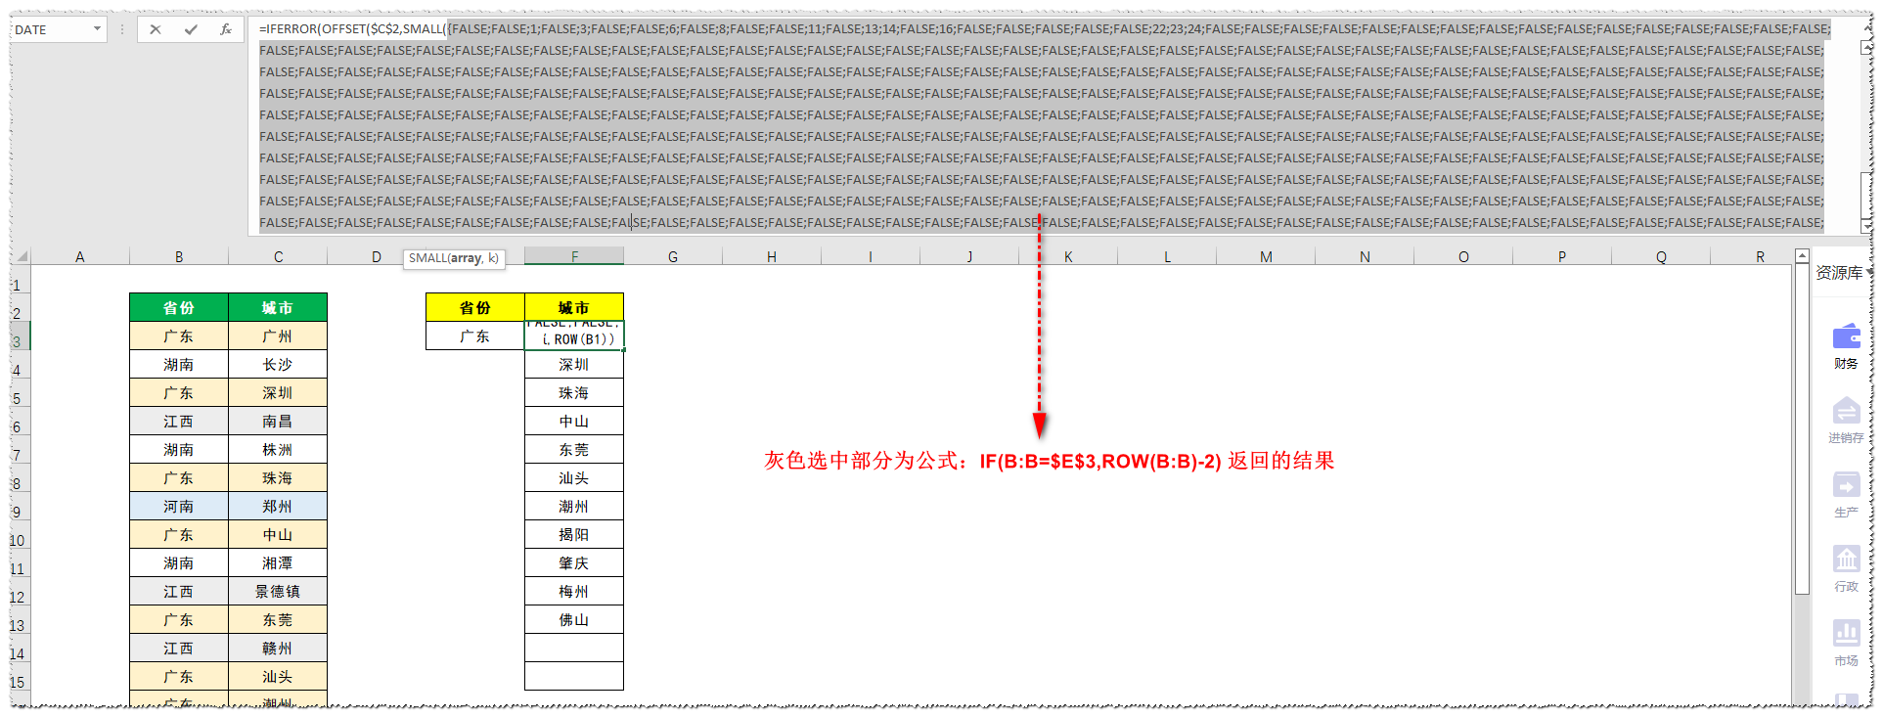Select 揭阳 in the result list
1883x717 pixels.
[574, 534]
